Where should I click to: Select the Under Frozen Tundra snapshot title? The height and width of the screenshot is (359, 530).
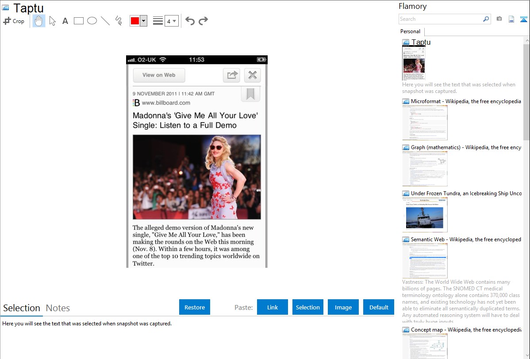click(x=466, y=193)
